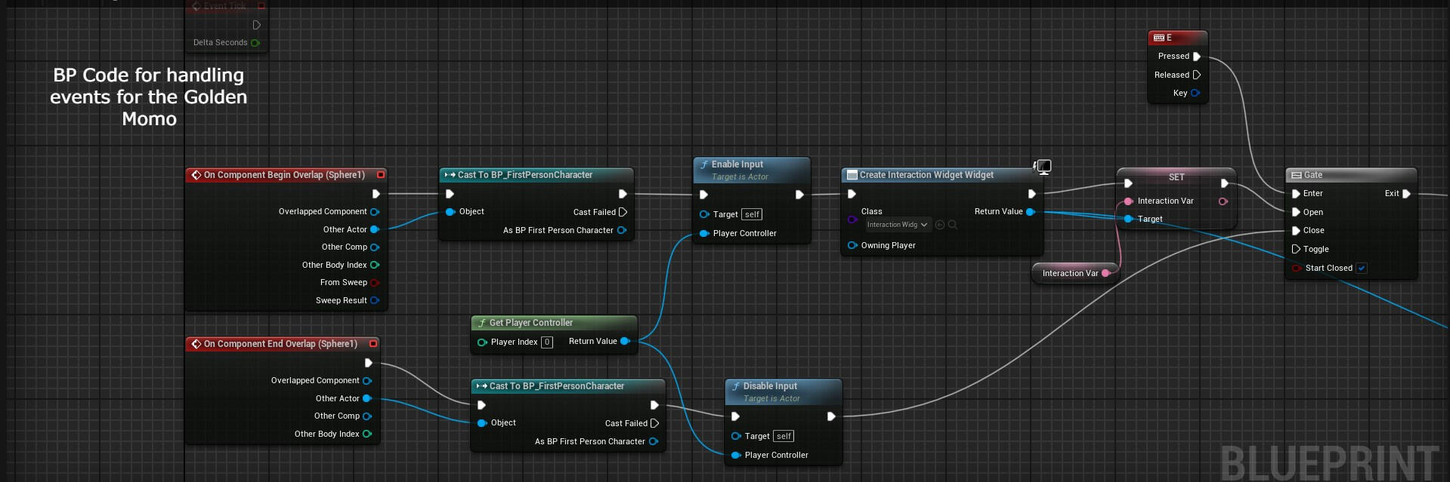
Task: Click the Toggle exec pin on Gate
Action: tap(1296, 249)
